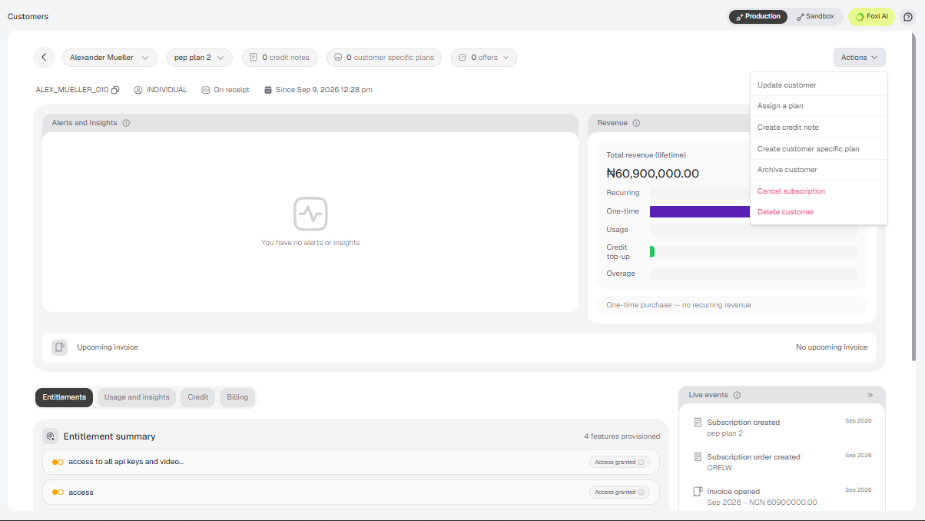Select Archive customer menu item
Screen dimensions: 925x521
[819, 170]
